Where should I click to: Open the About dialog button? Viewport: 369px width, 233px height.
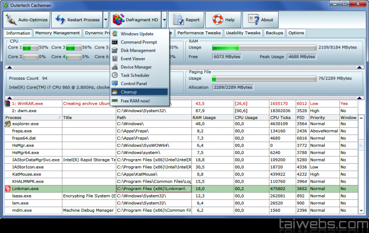(261, 20)
